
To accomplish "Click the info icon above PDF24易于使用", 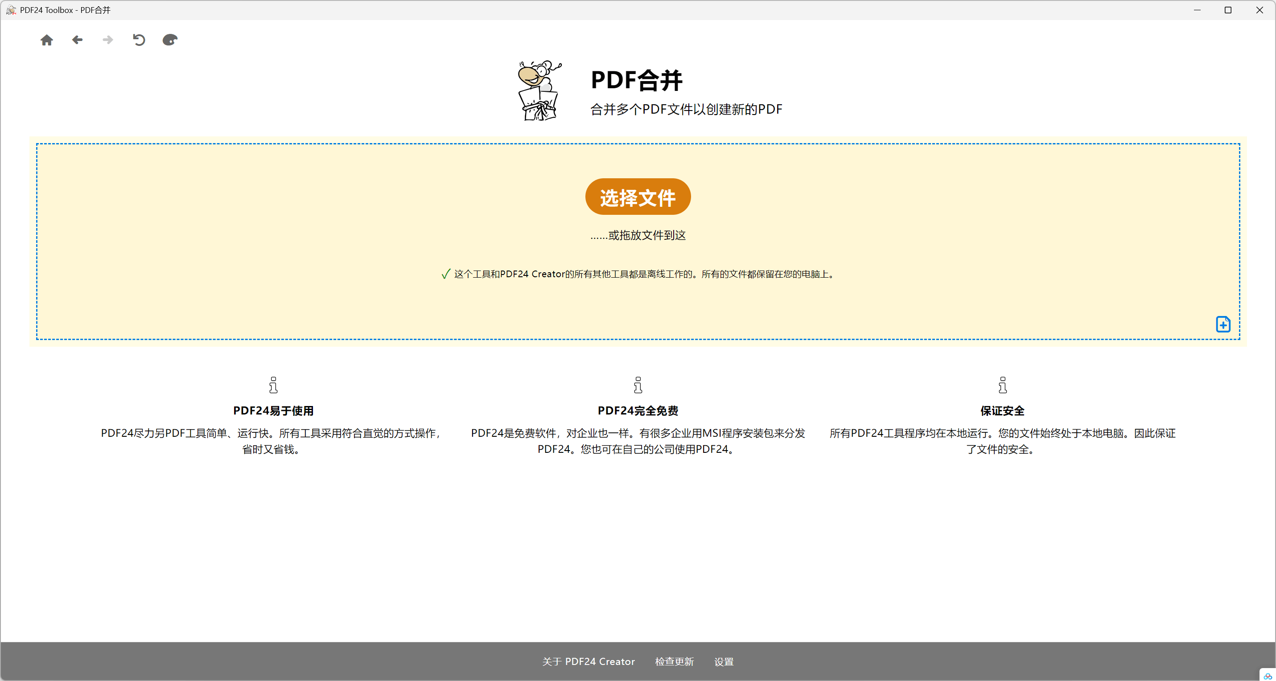I will tap(273, 385).
